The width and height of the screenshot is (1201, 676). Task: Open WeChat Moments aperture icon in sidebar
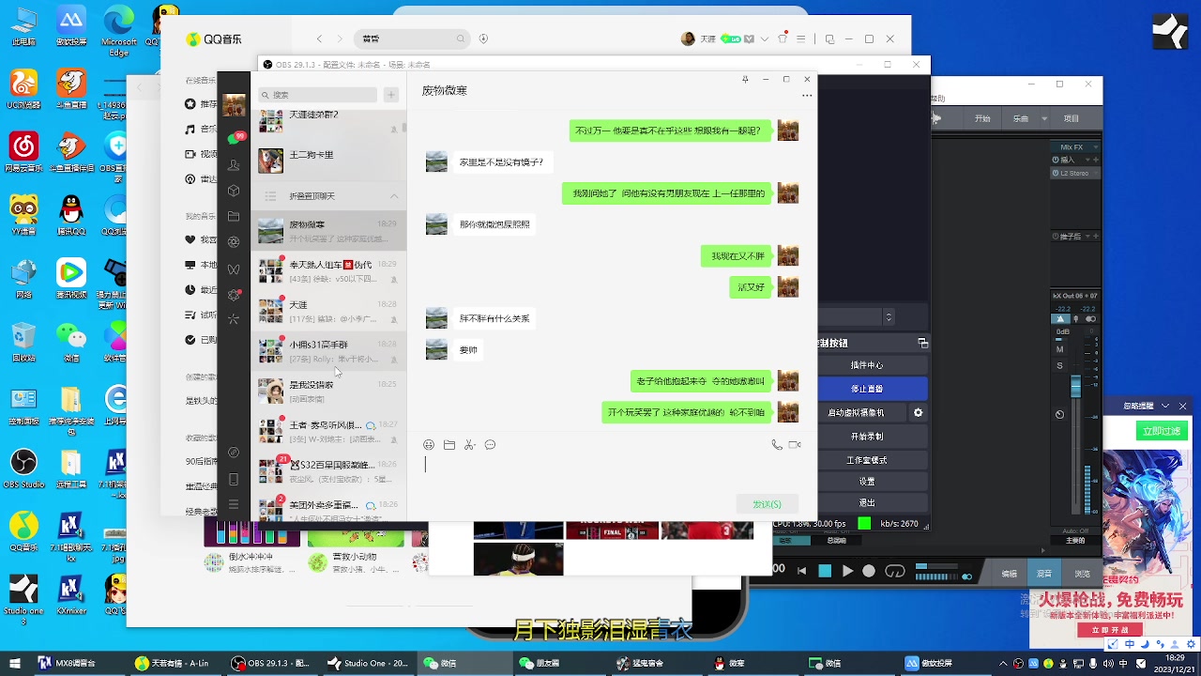tap(234, 242)
